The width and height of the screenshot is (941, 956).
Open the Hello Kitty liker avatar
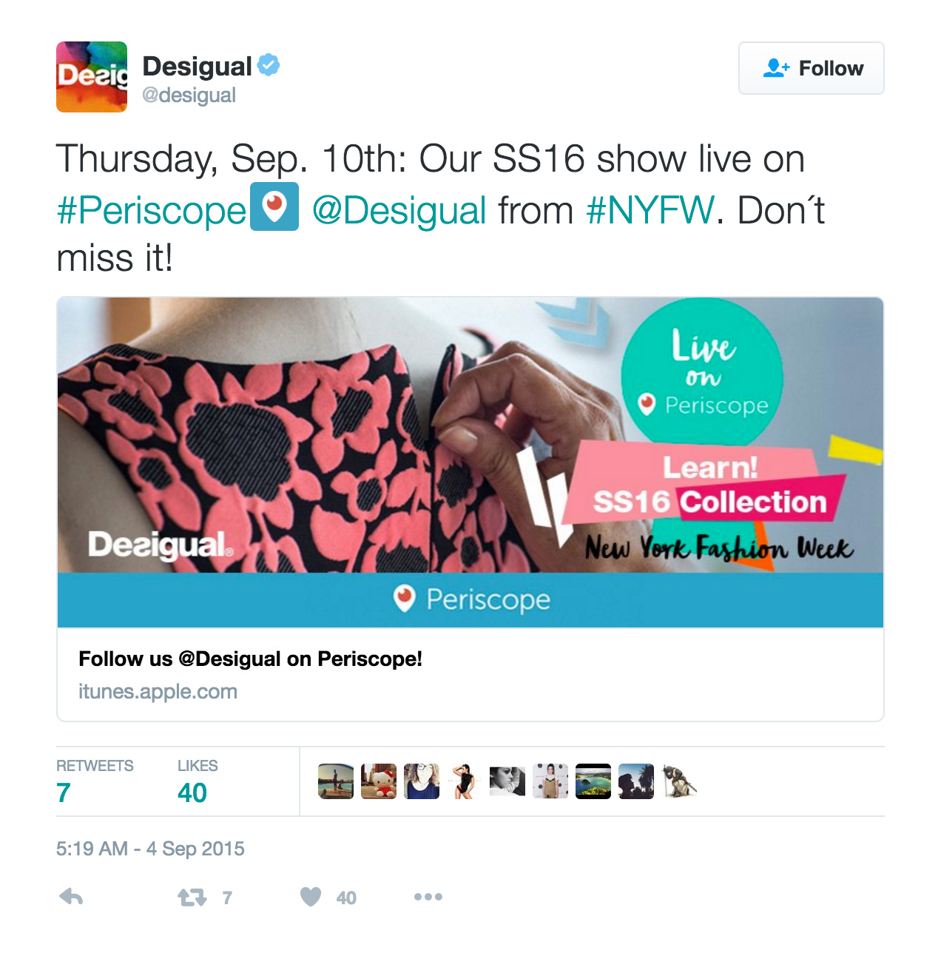[x=379, y=781]
